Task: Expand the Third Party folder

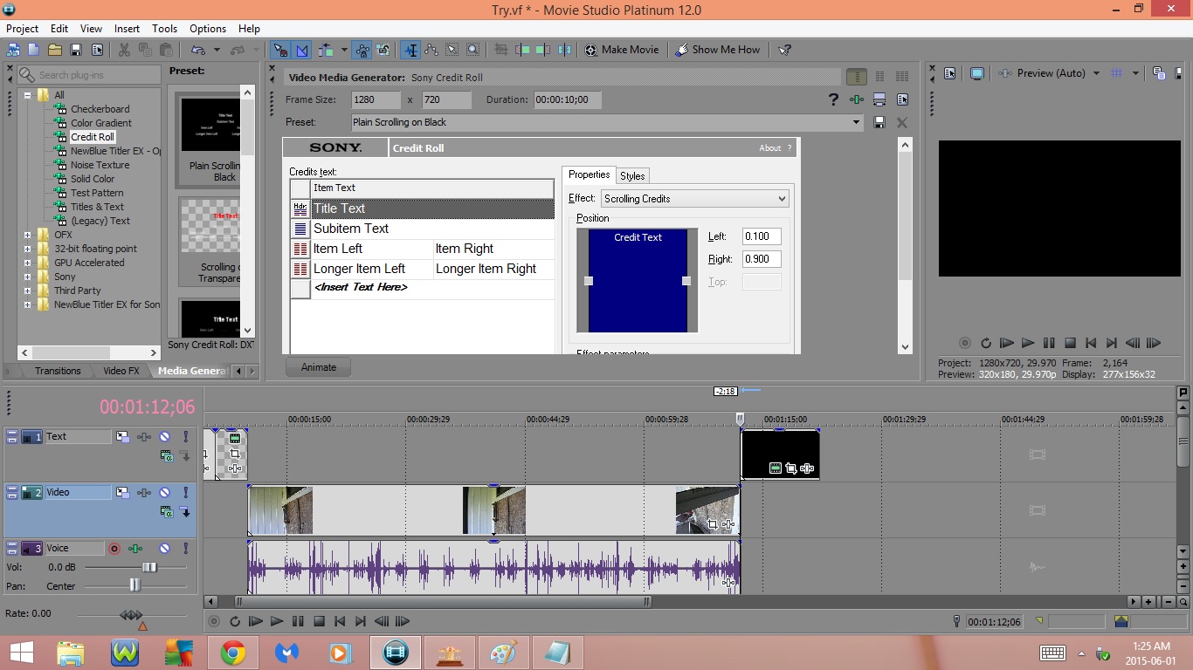Action: click(28, 291)
